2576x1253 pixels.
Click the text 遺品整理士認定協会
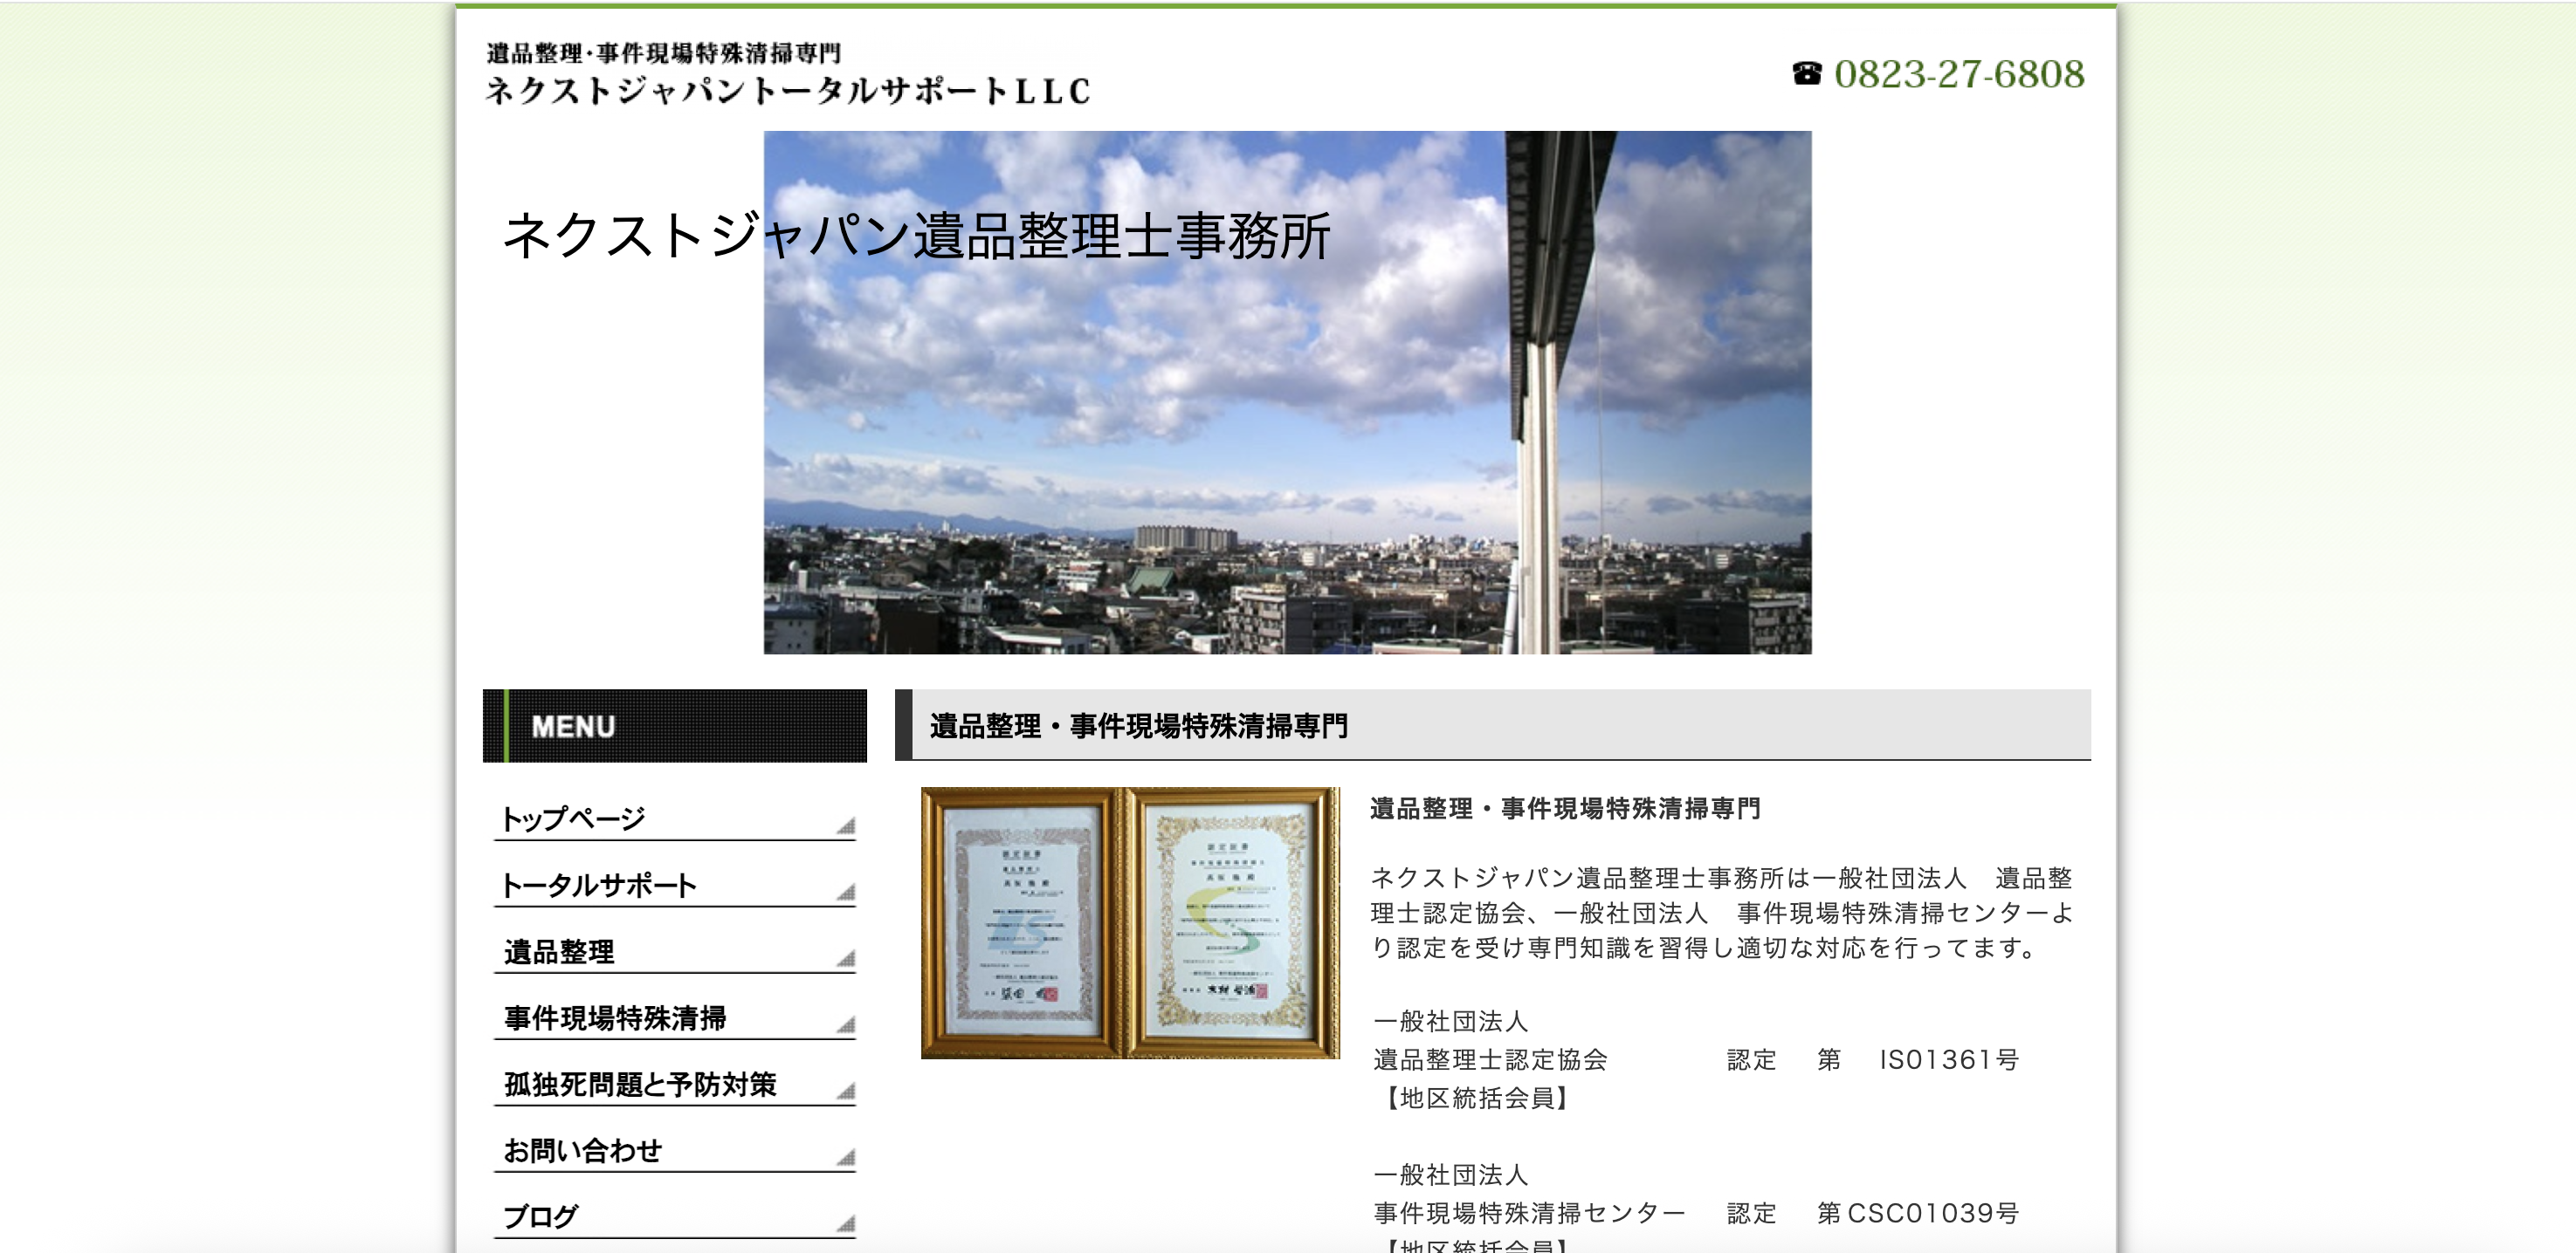coord(1490,1059)
